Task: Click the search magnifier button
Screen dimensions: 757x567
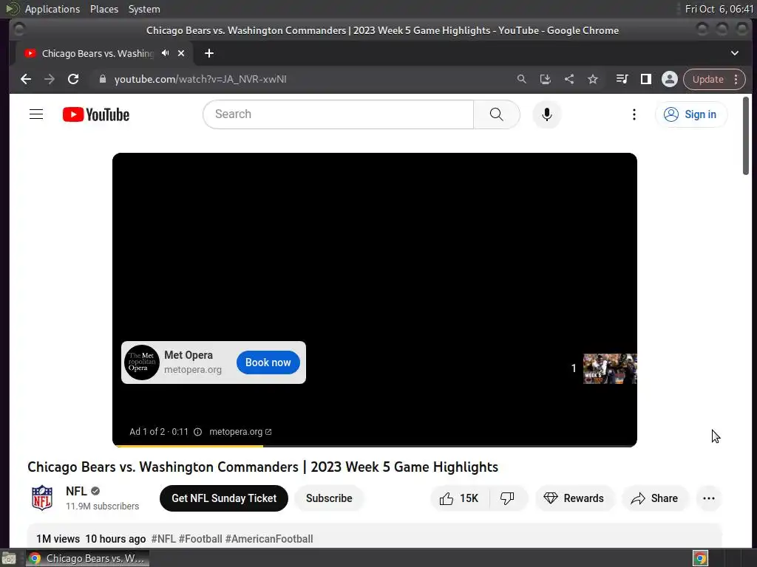Action: point(496,114)
